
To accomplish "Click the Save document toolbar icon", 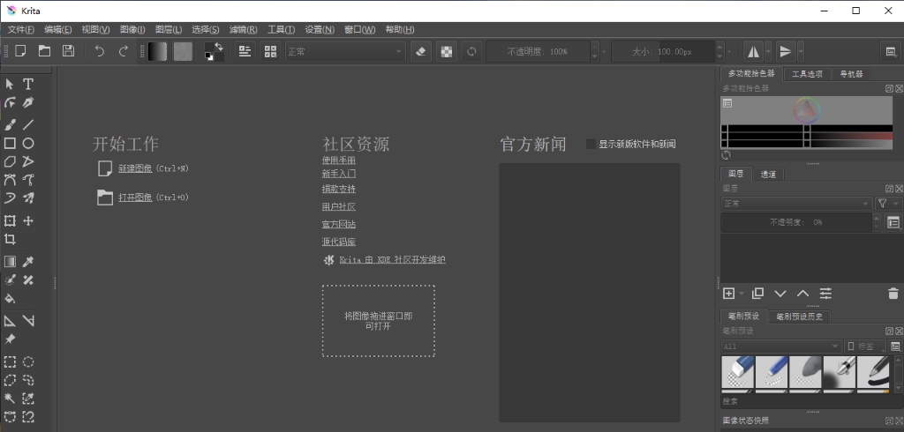I will pyautogui.click(x=68, y=51).
